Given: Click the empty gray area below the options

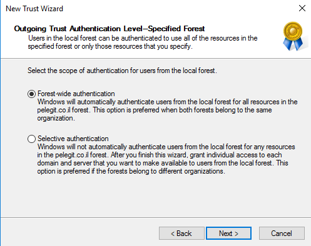Looking at the screenshot, I should (155, 195).
